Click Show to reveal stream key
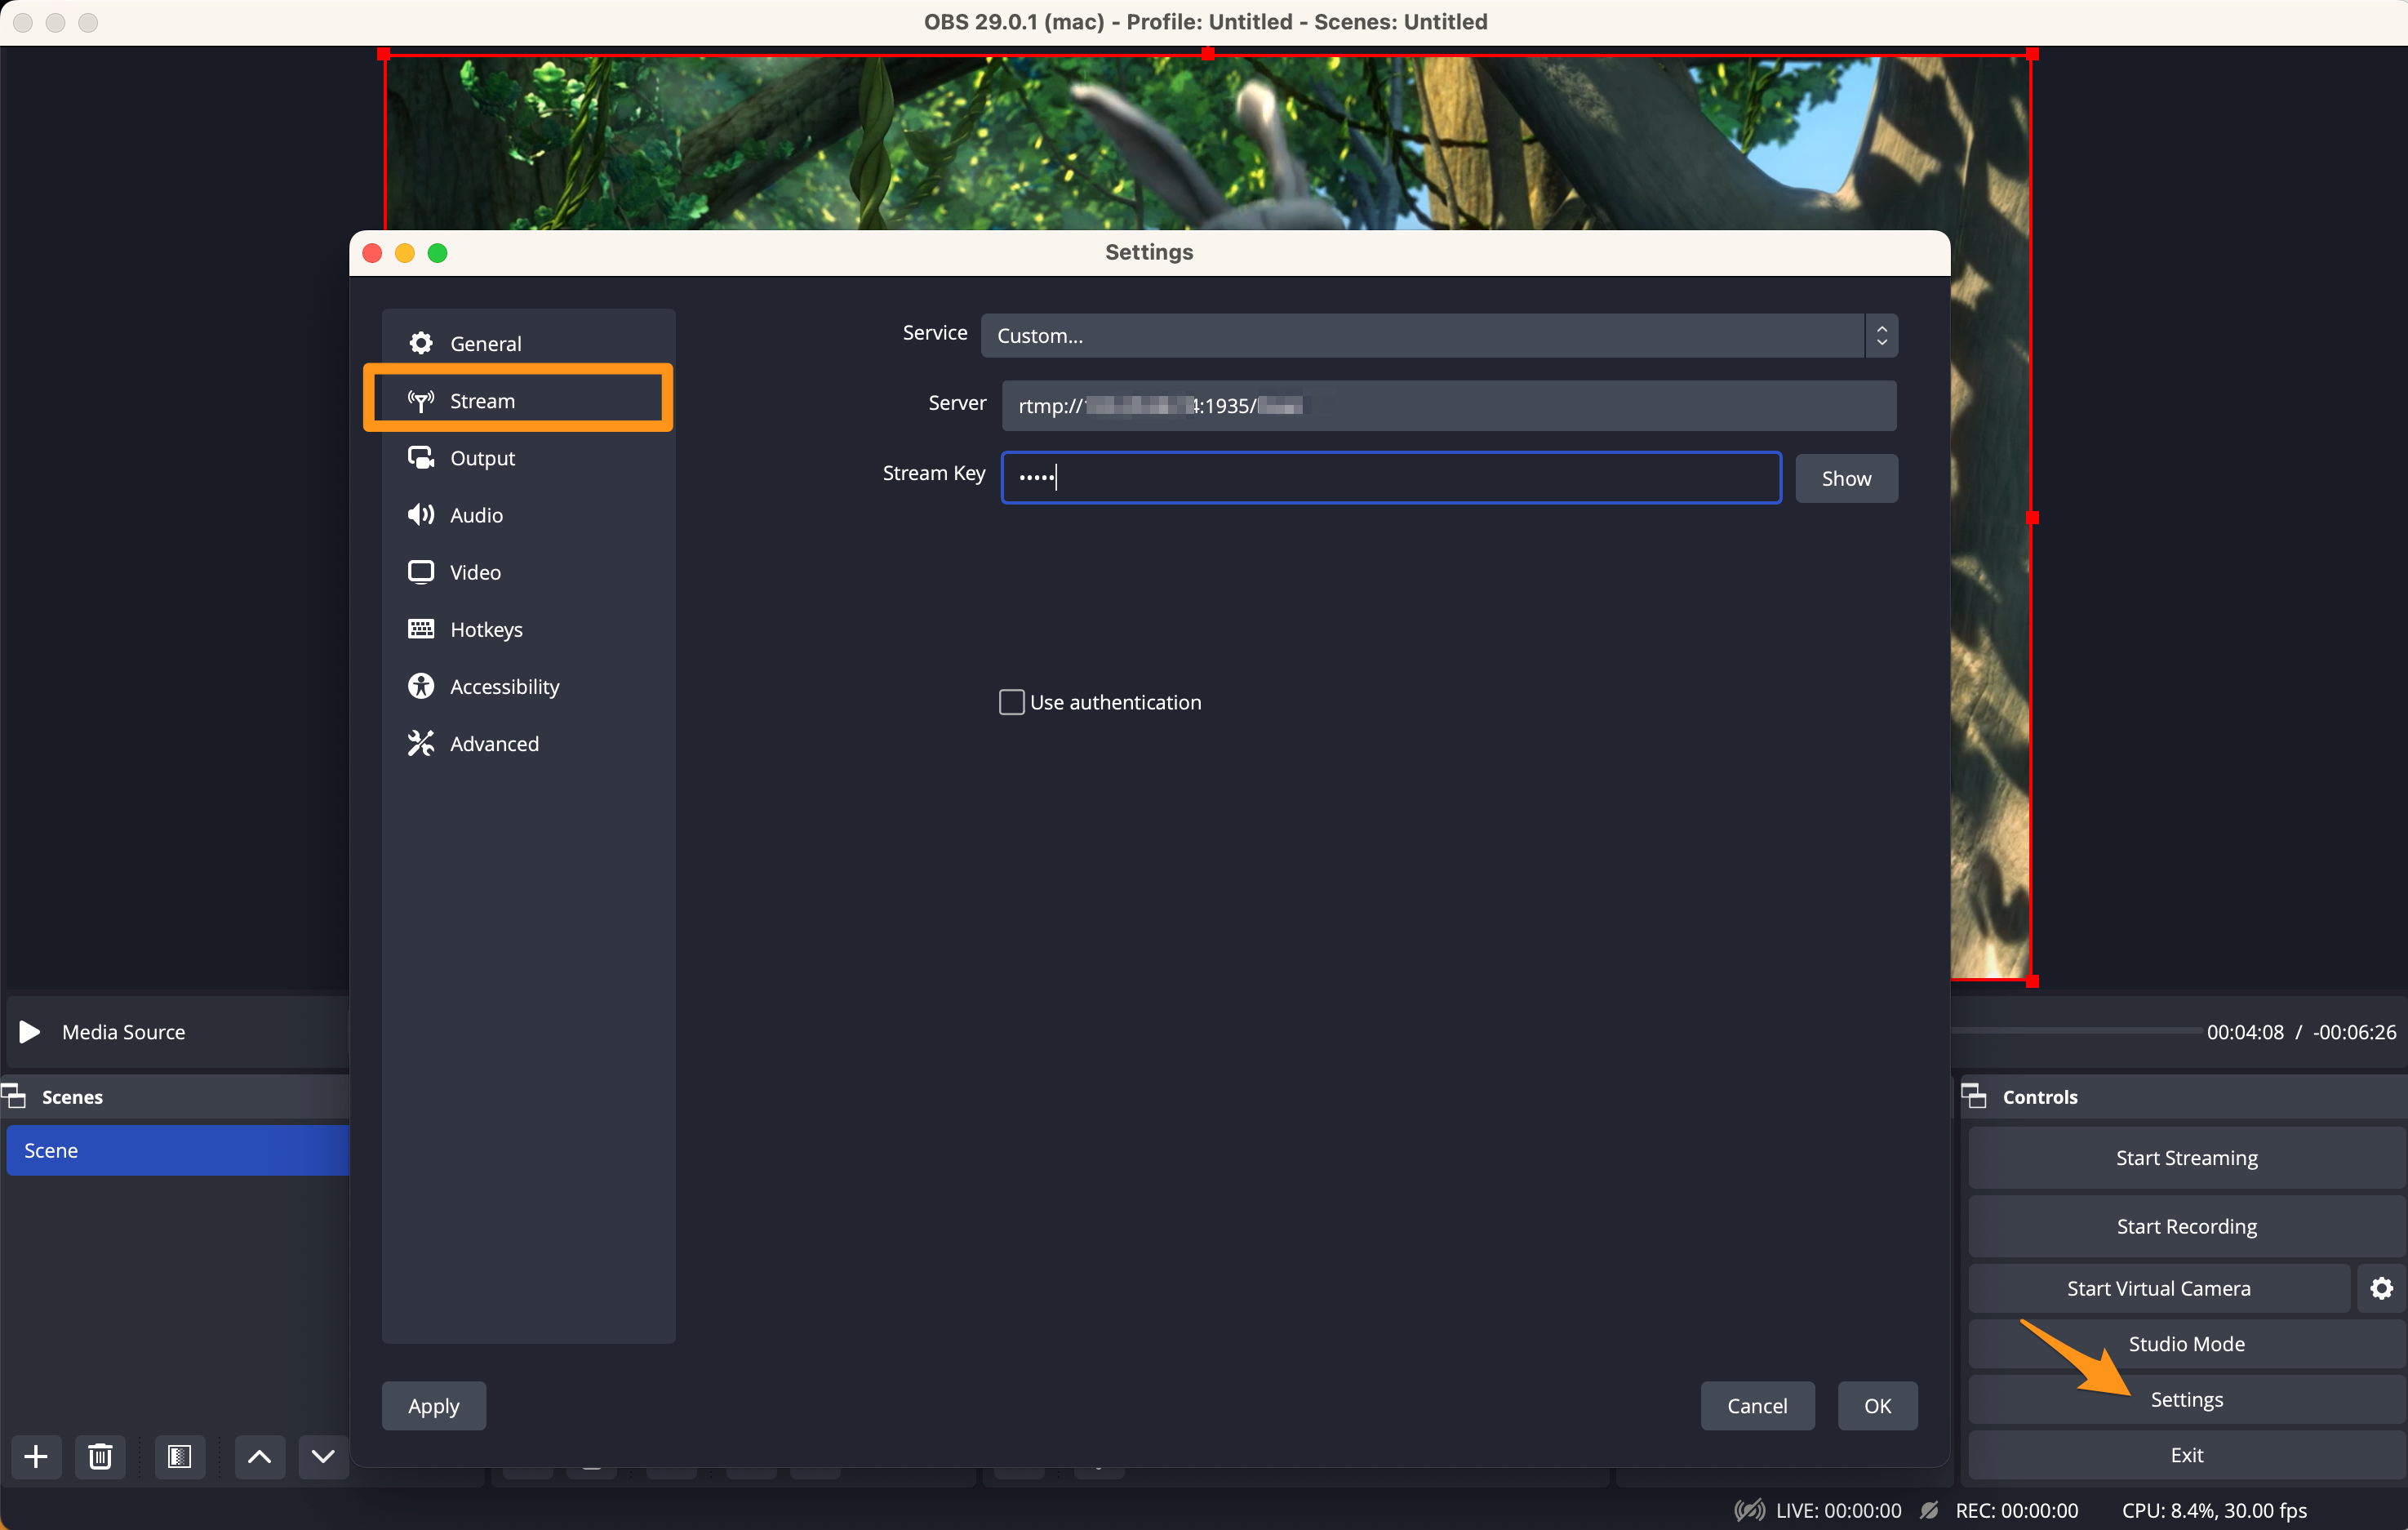Image resolution: width=2408 pixels, height=1530 pixels. 1845,478
